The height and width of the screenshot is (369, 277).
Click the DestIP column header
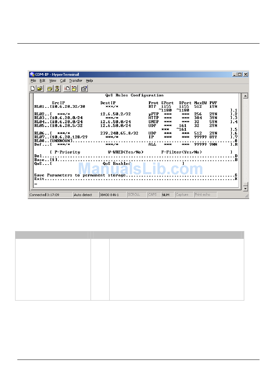pos(108,103)
